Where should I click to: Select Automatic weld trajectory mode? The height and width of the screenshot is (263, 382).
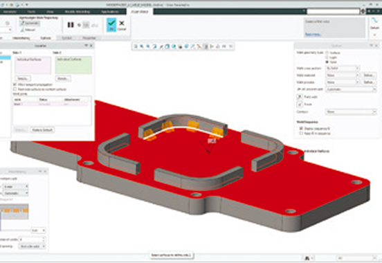pyautogui.click(x=30, y=23)
